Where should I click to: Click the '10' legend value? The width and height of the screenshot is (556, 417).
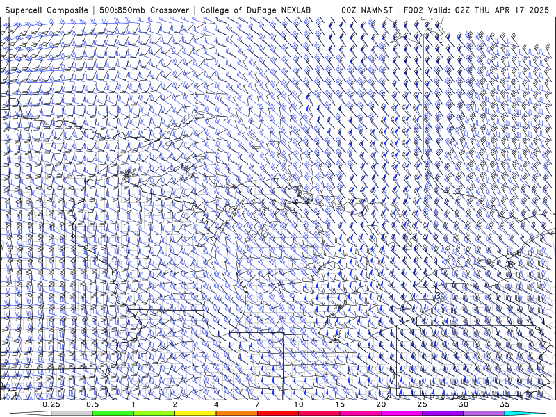click(299, 404)
